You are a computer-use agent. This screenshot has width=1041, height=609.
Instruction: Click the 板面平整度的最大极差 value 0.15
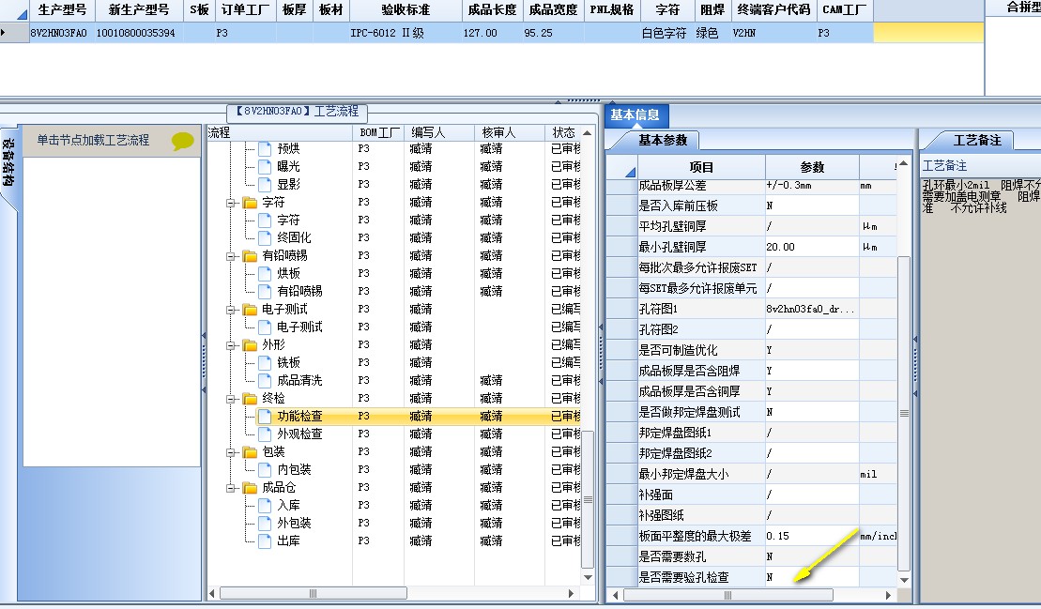click(x=812, y=536)
